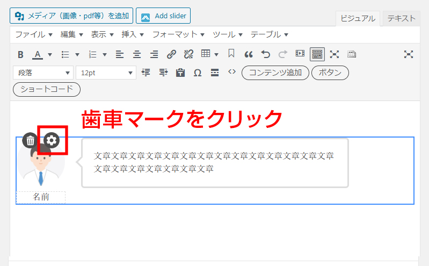Click the undo arrow
Viewport: 429px width, 266px height.
[265, 54]
